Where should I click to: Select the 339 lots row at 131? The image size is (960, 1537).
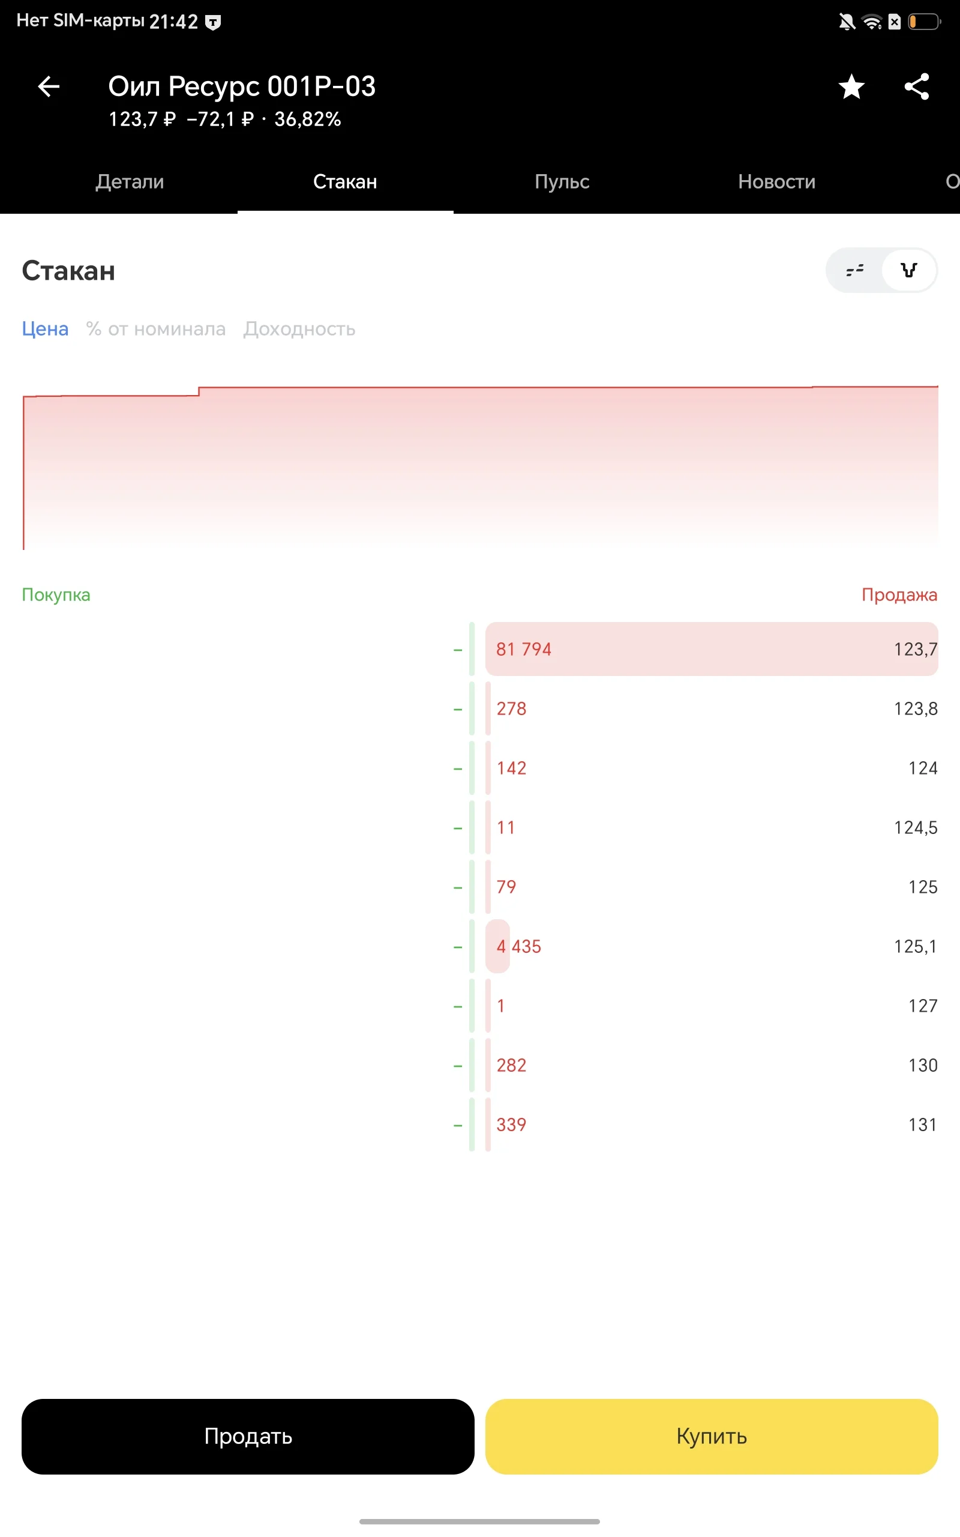(711, 1124)
